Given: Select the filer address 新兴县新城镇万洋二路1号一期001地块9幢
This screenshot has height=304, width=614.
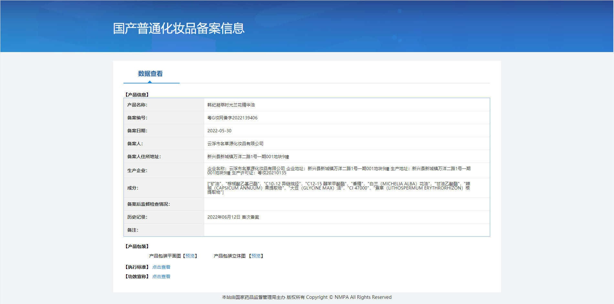Looking at the screenshot, I should pyautogui.click(x=248, y=157).
